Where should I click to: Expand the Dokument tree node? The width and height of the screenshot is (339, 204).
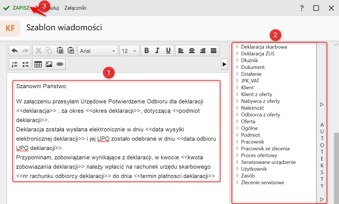point(238,67)
